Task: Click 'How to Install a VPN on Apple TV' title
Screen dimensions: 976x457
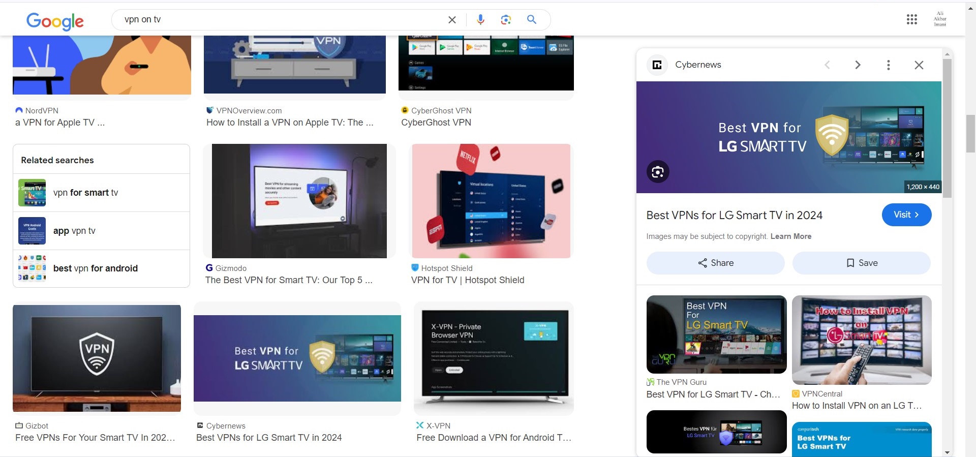Action: point(290,123)
